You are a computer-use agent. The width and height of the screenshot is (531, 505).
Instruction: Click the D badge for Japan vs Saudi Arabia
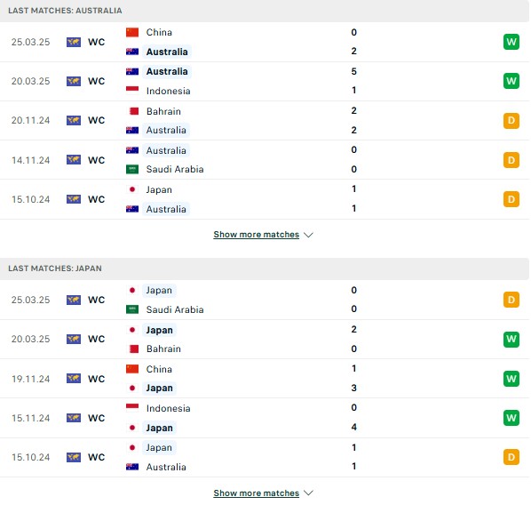(511, 300)
